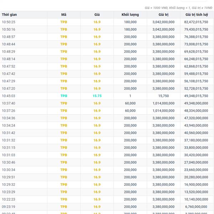The height and width of the screenshot is (214, 214).
Task: Click cumulative value 40,560,000,000
Action: [x=196, y=133]
